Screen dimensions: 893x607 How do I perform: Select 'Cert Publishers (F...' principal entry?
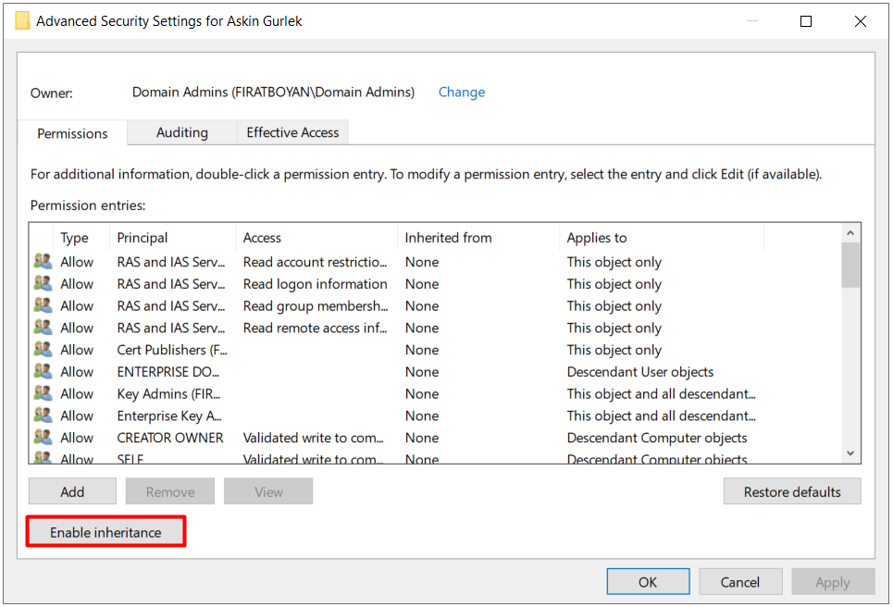click(x=172, y=350)
